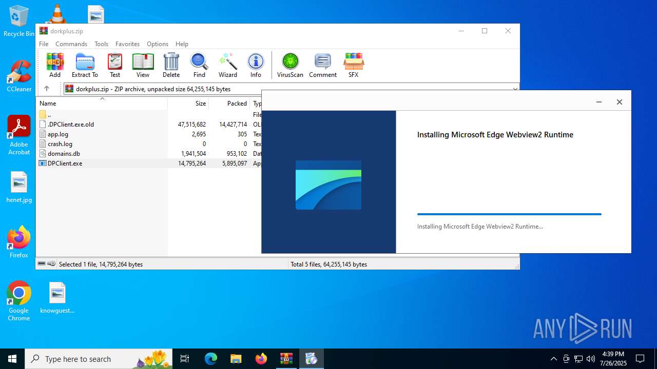Screen dimensions: 657x369
Task: Click the Extract To toolbar icon
Action: click(85, 65)
